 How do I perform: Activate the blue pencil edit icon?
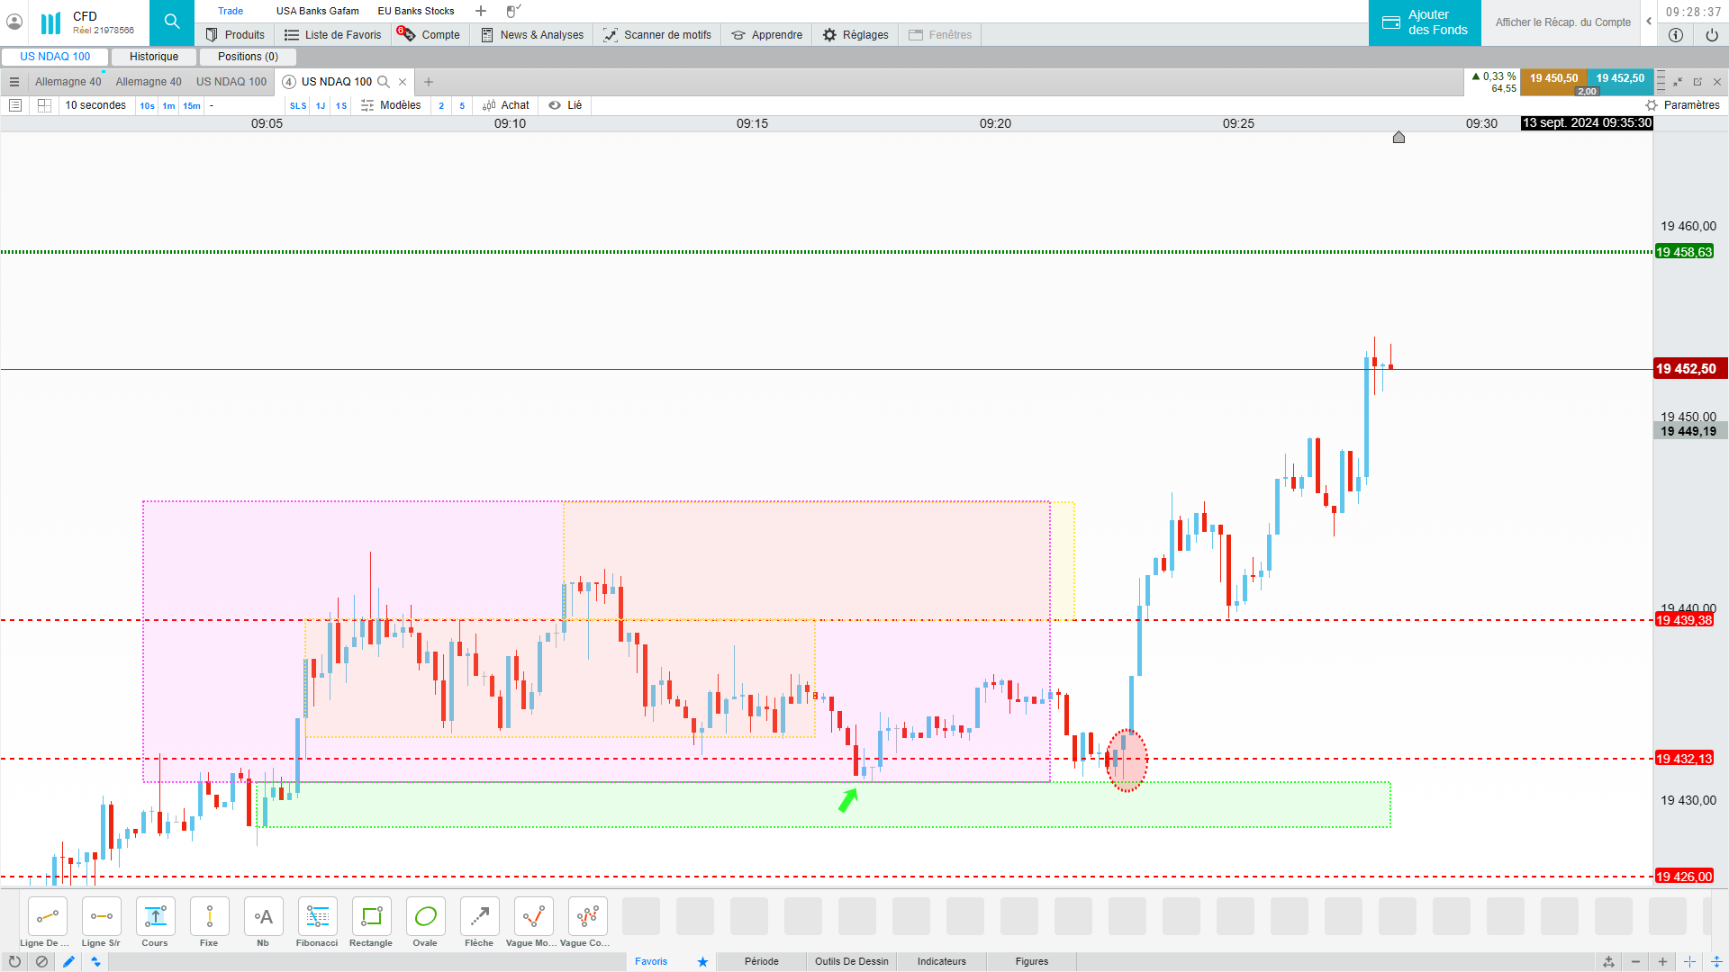pos(68,961)
